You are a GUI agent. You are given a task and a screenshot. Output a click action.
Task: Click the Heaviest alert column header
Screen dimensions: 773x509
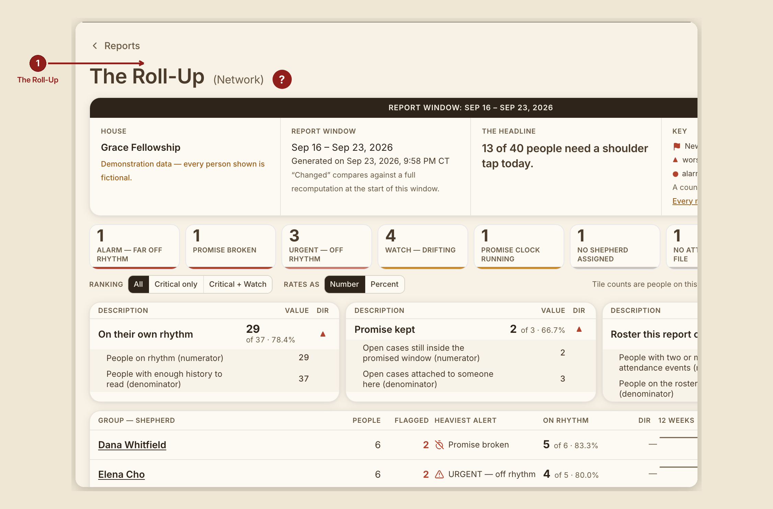(465, 420)
